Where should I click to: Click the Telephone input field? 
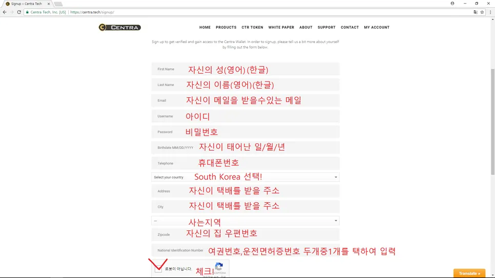click(x=245, y=163)
